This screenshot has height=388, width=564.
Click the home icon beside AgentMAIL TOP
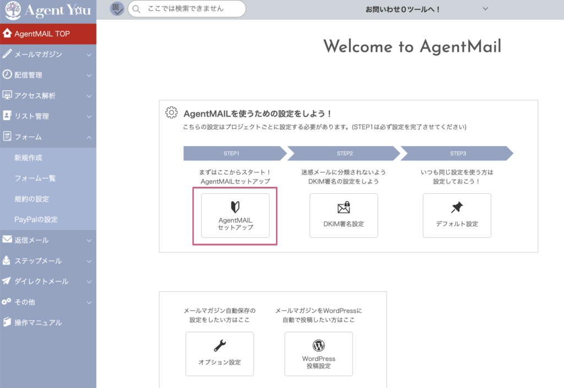point(7,34)
